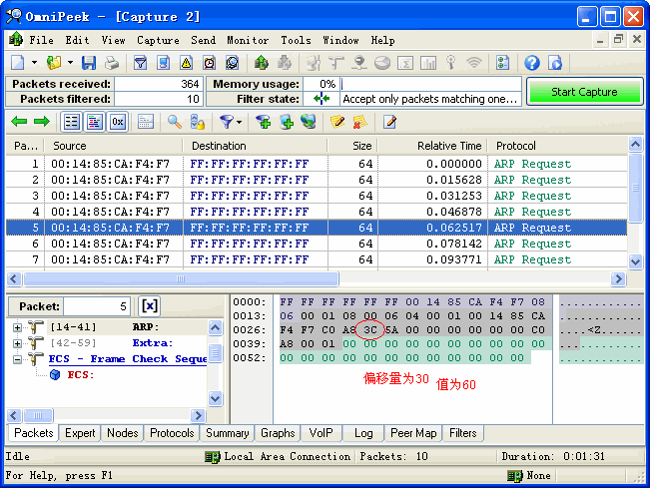The width and height of the screenshot is (650, 488).
Task: Click the OmniPeek application icon beside File menu
Action: pos(16,40)
